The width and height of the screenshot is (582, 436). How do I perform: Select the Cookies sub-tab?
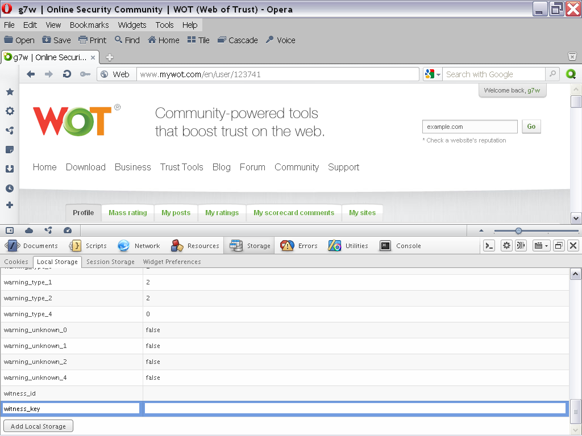[16, 262]
